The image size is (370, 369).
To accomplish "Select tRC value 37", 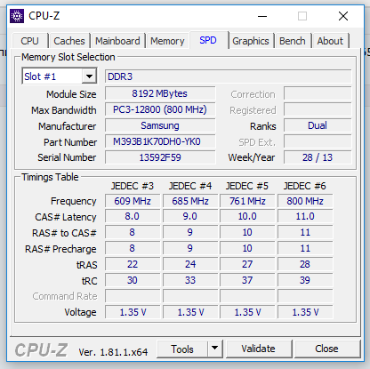I will tap(247, 280).
